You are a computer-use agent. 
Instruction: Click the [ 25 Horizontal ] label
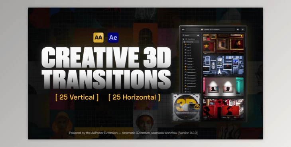point(134,97)
